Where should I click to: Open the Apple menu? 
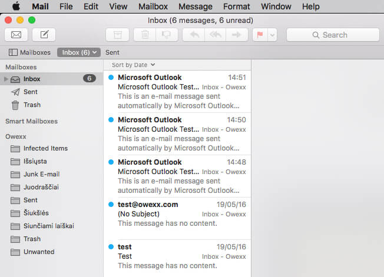coord(16,6)
